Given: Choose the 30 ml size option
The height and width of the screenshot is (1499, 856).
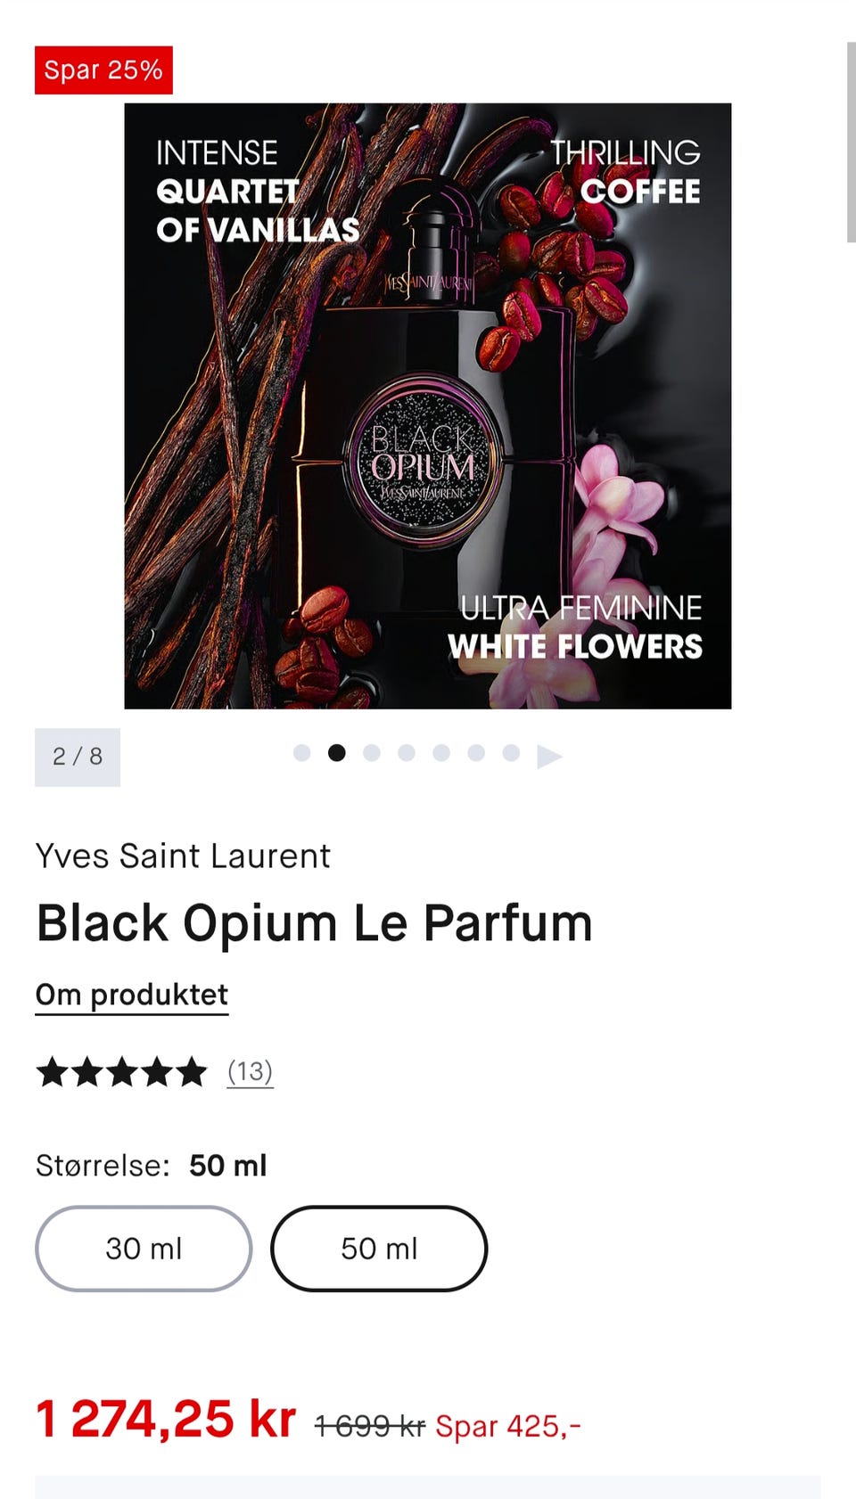Looking at the screenshot, I should [144, 1248].
